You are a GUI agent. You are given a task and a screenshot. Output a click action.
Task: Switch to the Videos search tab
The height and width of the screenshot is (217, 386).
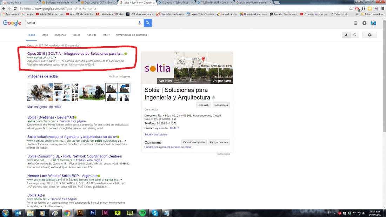point(76,35)
